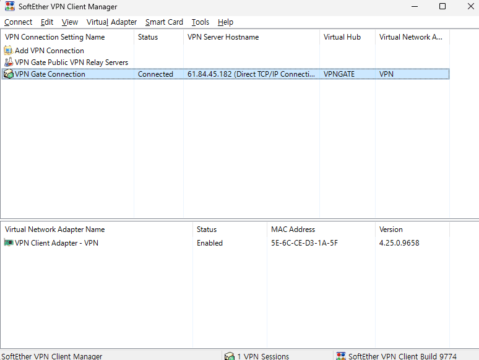479x360 pixels.
Task: Click the VPN Sessions status bar icon
Action: [x=230, y=356]
